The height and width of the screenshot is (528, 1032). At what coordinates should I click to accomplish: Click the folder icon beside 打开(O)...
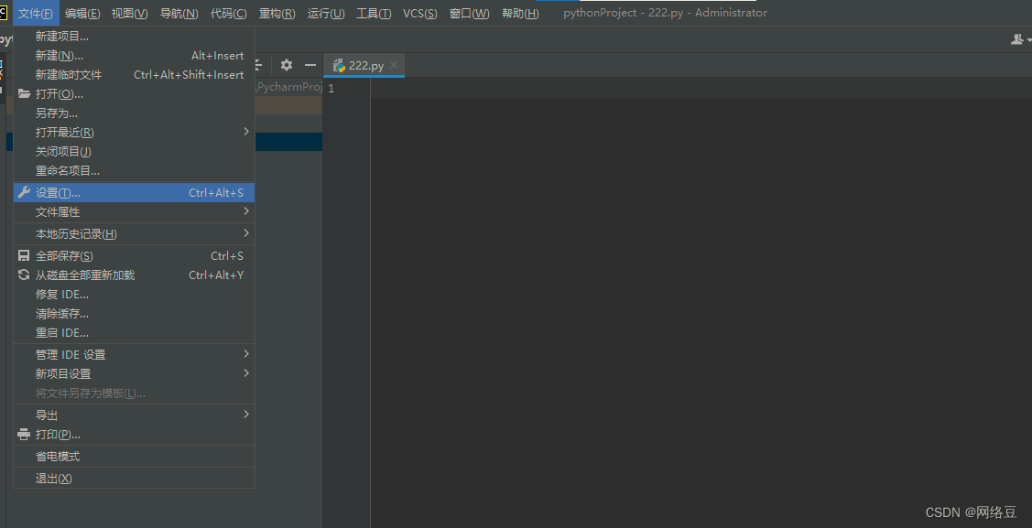(25, 93)
